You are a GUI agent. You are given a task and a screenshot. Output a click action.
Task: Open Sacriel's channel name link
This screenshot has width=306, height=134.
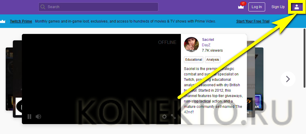(208, 40)
